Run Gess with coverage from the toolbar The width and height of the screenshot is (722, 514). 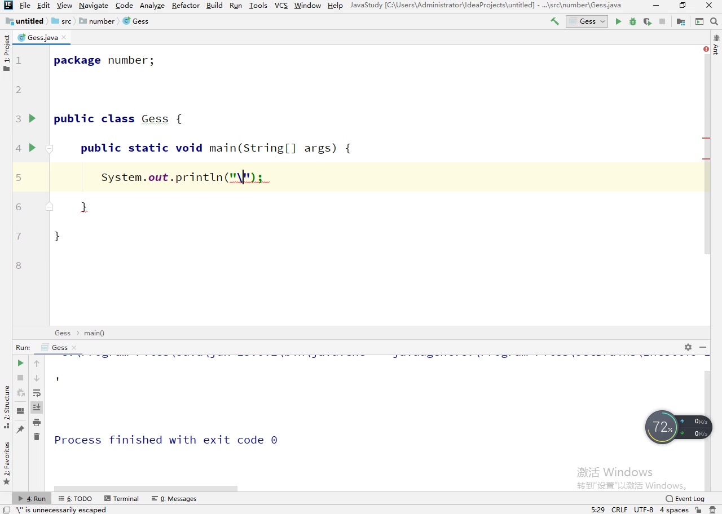pyautogui.click(x=648, y=21)
